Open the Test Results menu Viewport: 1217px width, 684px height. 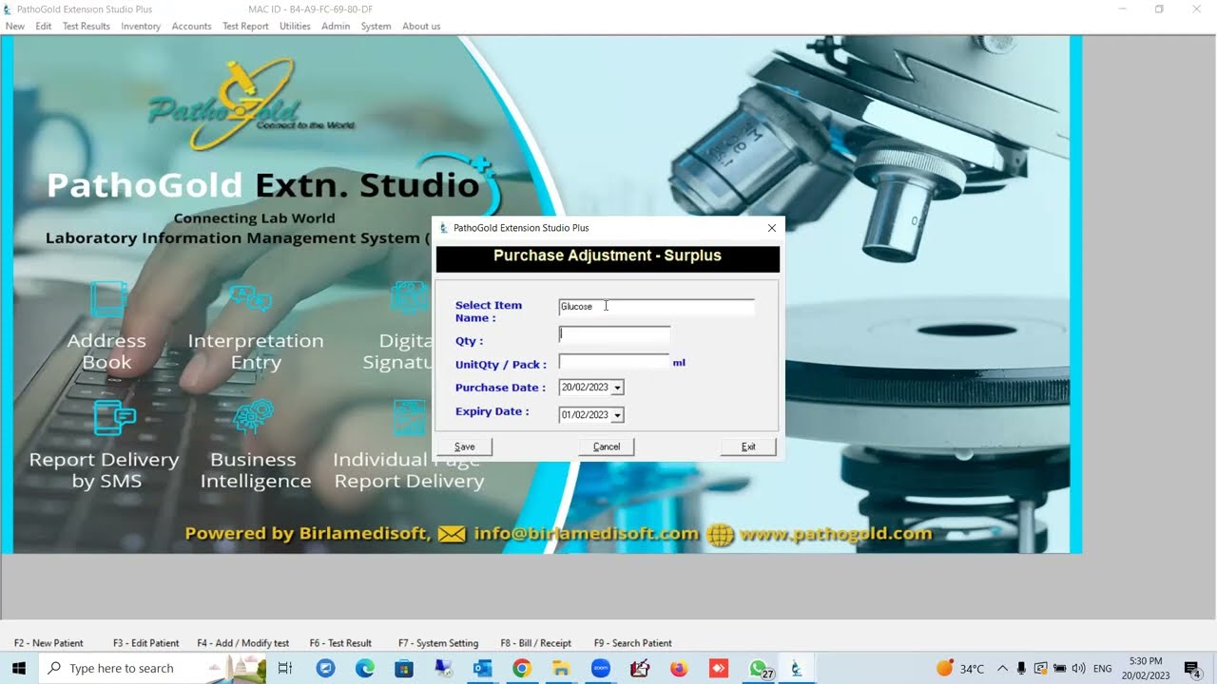(87, 27)
